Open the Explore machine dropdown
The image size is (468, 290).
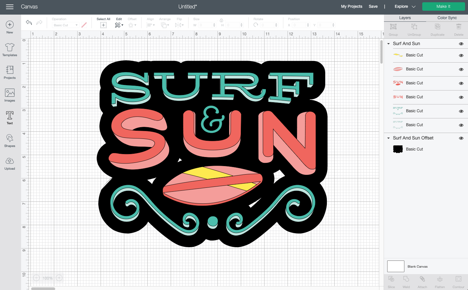click(x=405, y=6)
